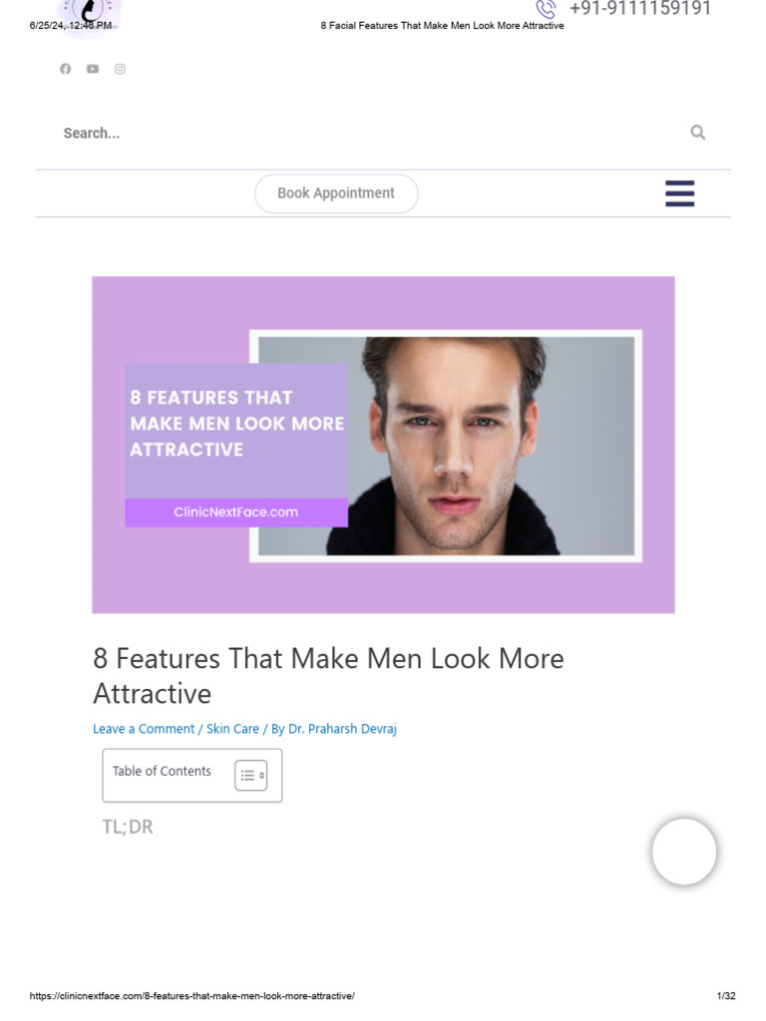The width and height of the screenshot is (766, 1021).
Task: Click the clinicnextface.com URL in footer
Action: pos(192,996)
